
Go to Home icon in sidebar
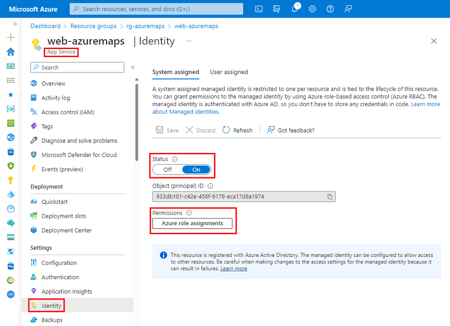(x=11, y=52)
